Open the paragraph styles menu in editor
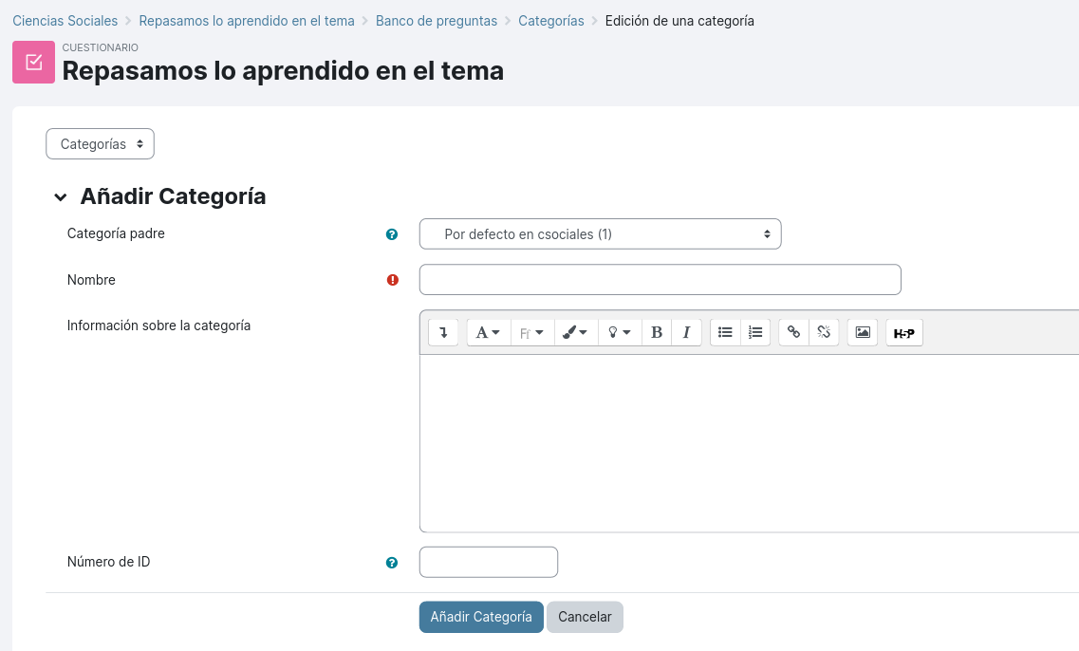The width and height of the screenshot is (1079, 651). tap(488, 332)
